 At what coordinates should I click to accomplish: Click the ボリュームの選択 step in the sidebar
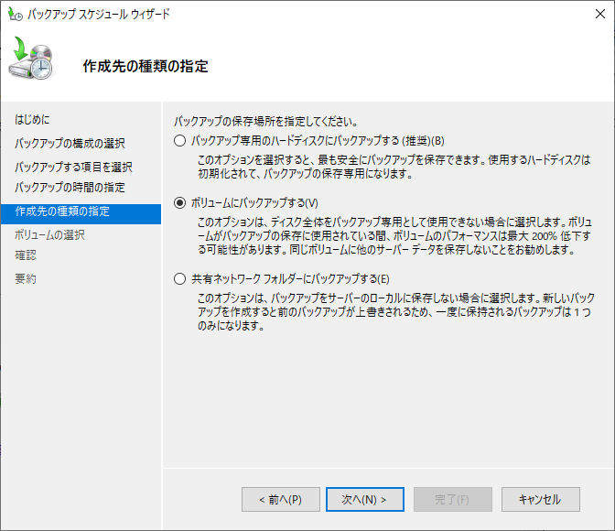pos(49,234)
